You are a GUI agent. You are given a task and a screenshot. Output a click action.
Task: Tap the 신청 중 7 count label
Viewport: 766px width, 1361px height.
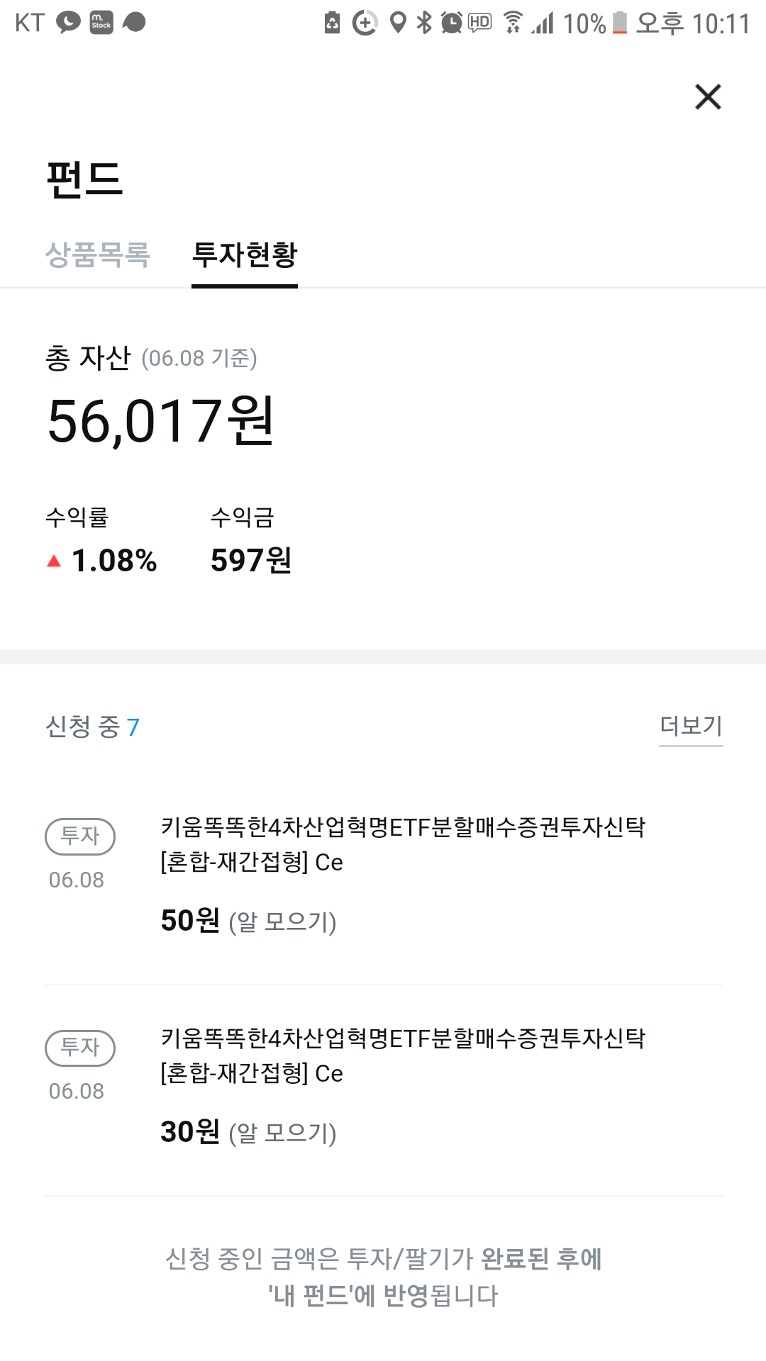[x=92, y=727]
